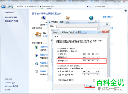Click the 备用 DNS 服务器 input field
Viewport: 128px width, 94px height.
(91, 75)
